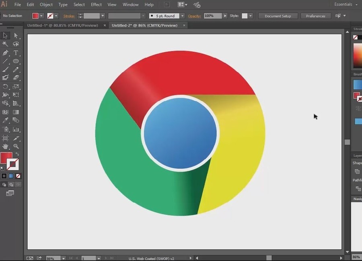This screenshot has height=261, width=362.
Task: Choose the Ellipse tool
Action: point(16,61)
